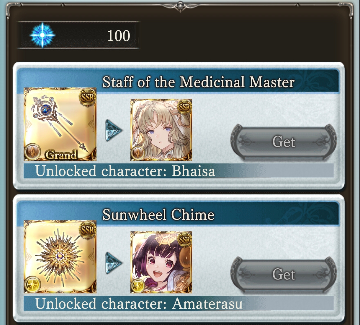
Task: Tap the Bhaisa character portrait
Action: coord(161,130)
